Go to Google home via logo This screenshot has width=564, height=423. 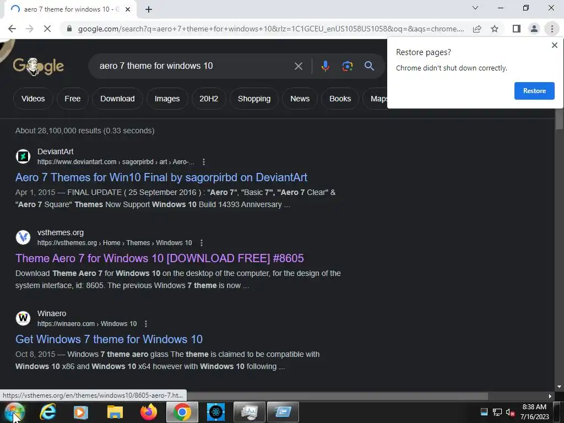[39, 66]
